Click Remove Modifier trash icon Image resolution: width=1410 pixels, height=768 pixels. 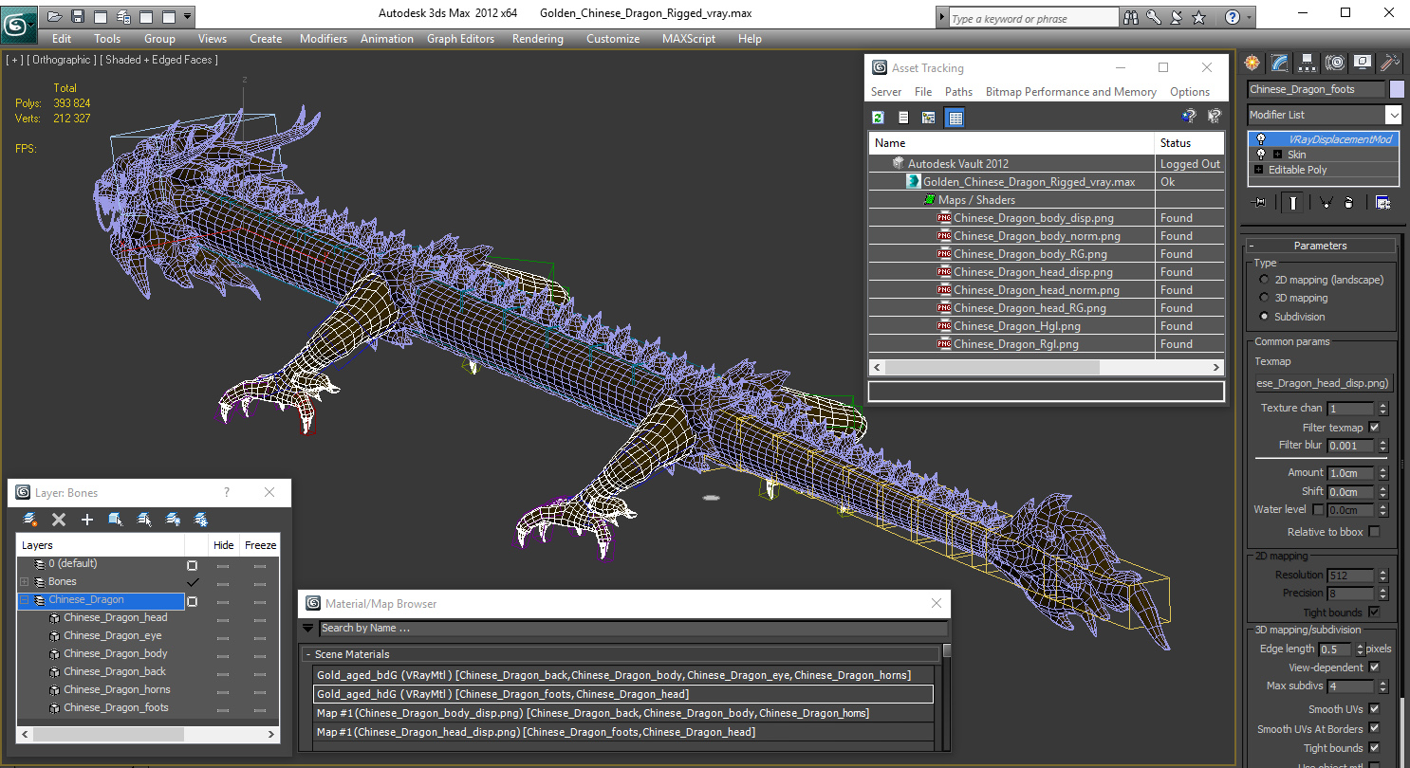pyautogui.click(x=1348, y=202)
